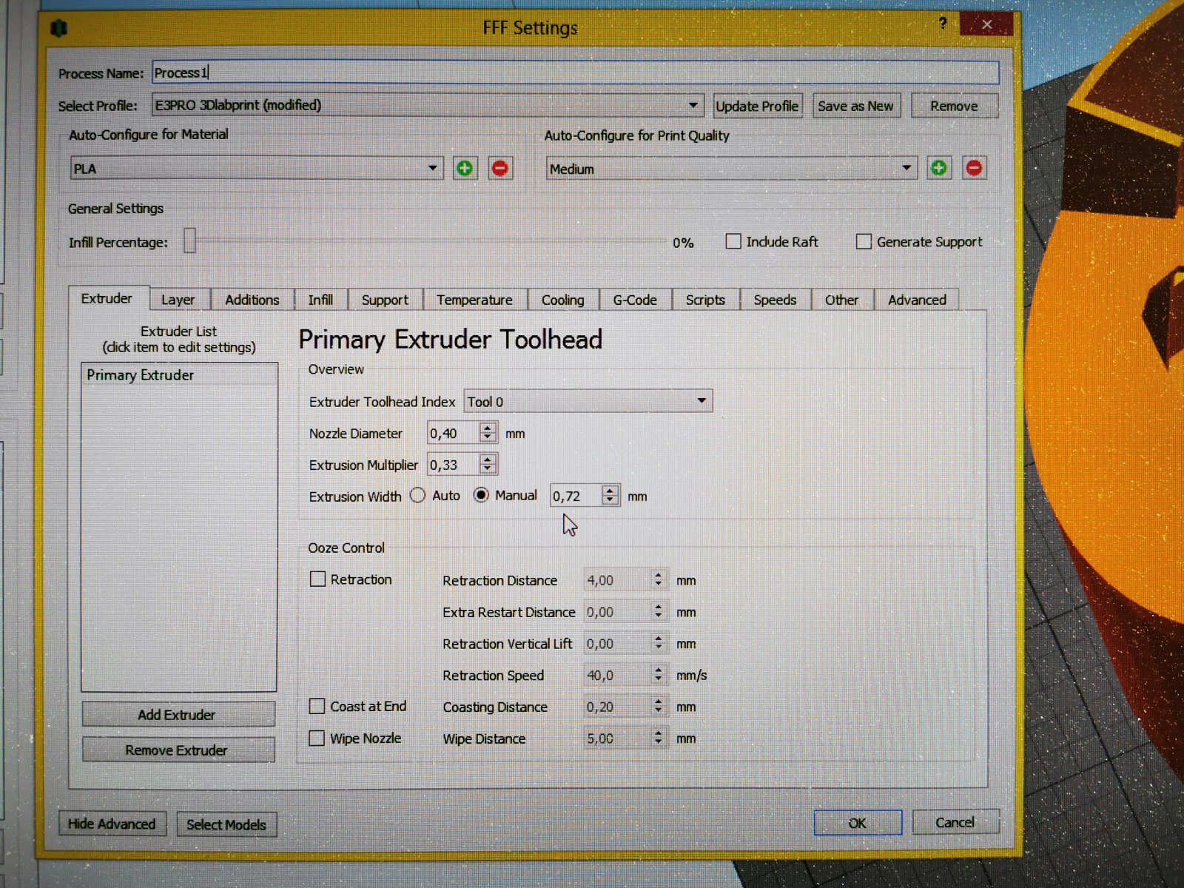The image size is (1184, 888).
Task: Select the Extruder tab
Action: point(107,298)
